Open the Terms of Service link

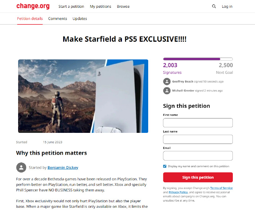point(221,188)
